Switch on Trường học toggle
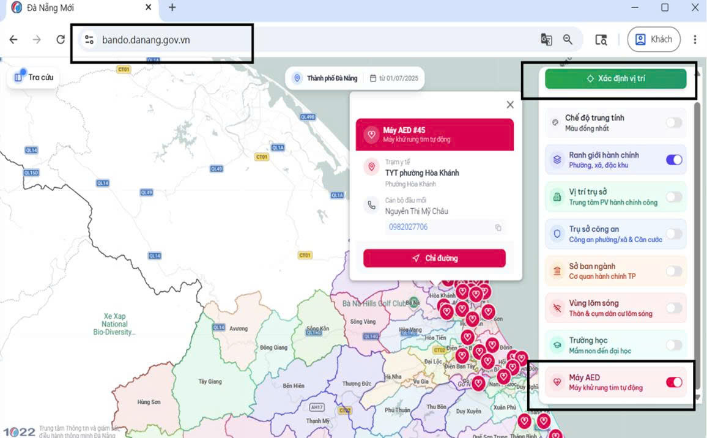Image resolution: width=707 pixels, height=438 pixels. tap(674, 345)
